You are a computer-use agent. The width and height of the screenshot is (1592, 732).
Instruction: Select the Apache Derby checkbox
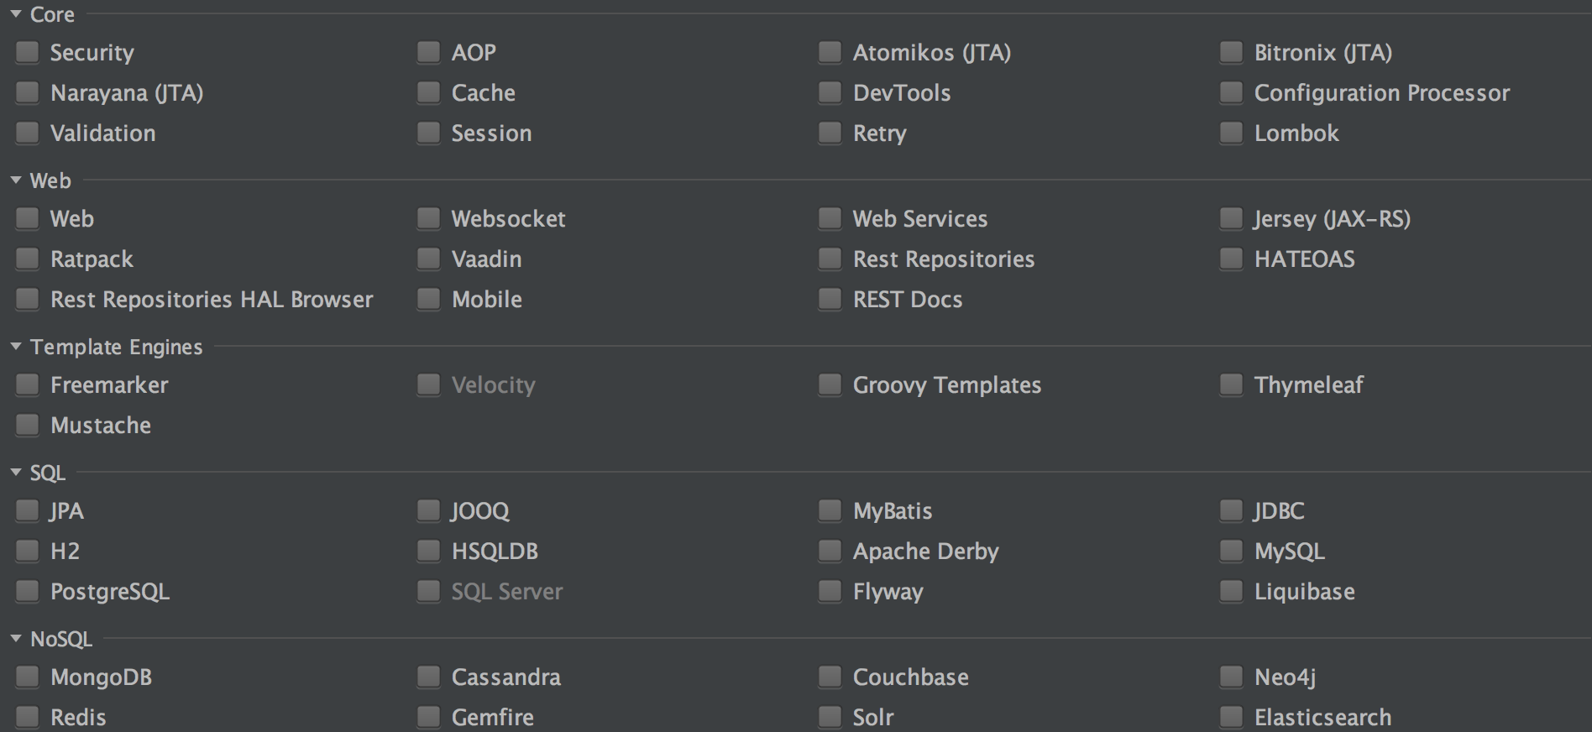pyautogui.click(x=830, y=552)
